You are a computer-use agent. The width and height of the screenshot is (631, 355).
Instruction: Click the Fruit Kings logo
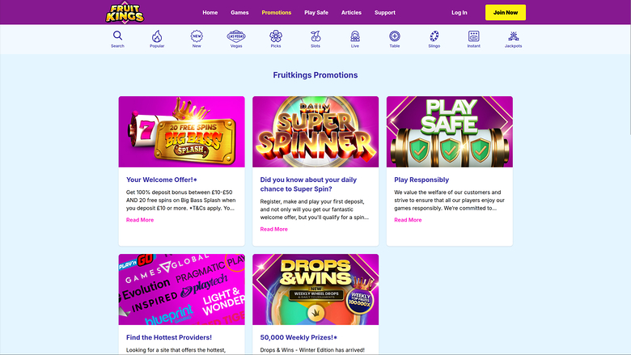(x=125, y=13)
